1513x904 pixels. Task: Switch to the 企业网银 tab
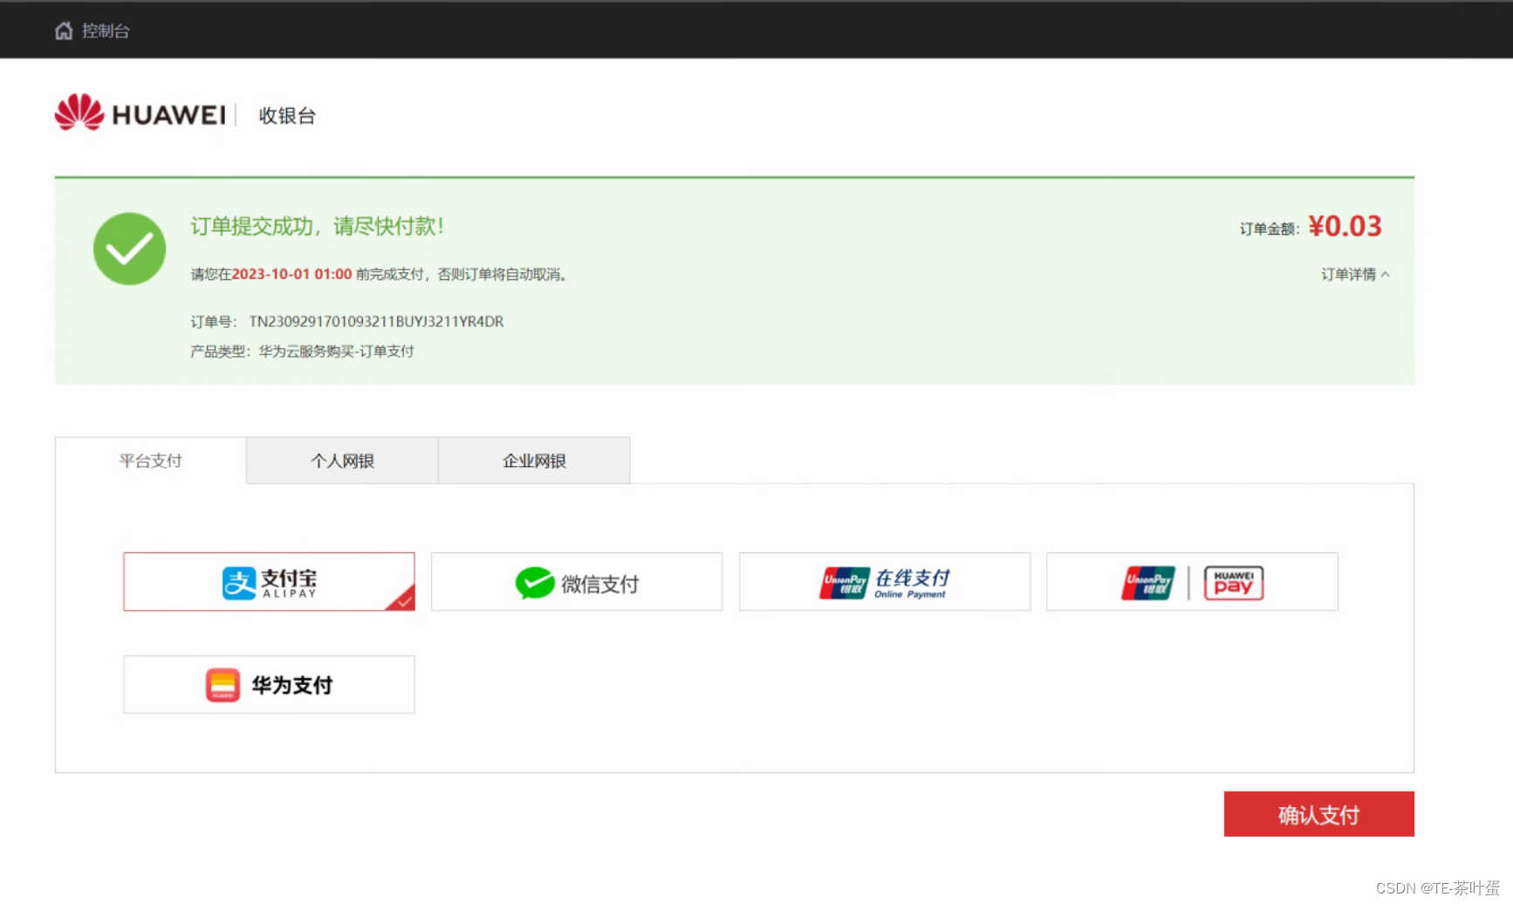(x=534, y=461)
